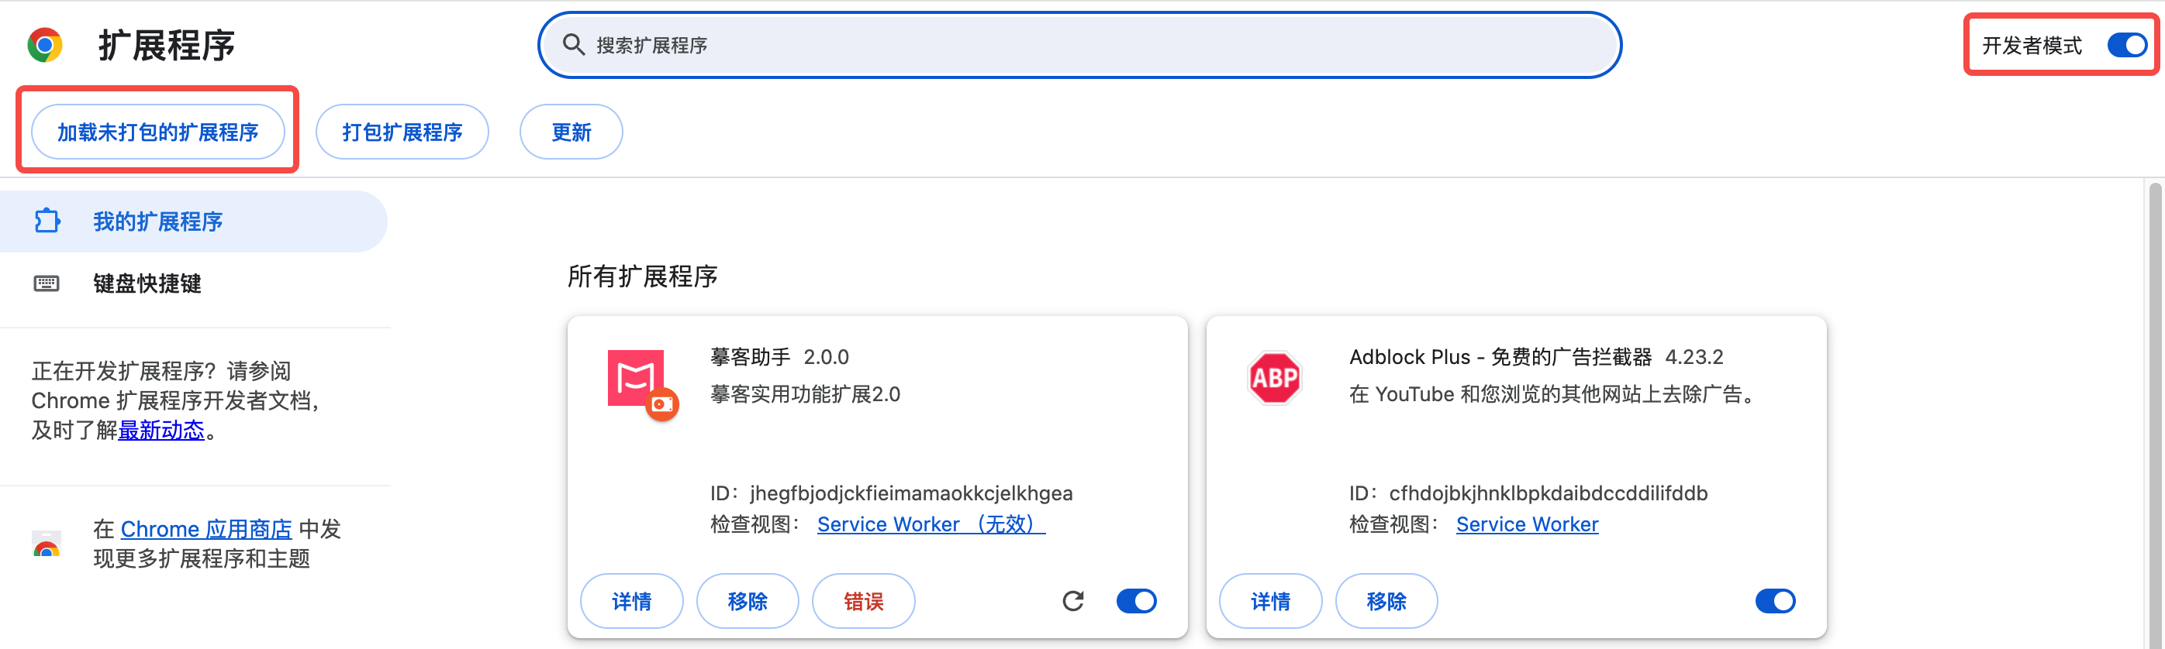Click the Adblock Plus ABP icon

(1274, 378)
